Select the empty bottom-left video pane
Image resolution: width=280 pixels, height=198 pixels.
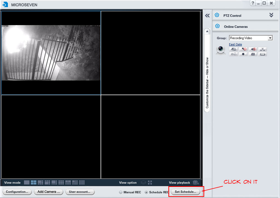[x=51, y=137]
